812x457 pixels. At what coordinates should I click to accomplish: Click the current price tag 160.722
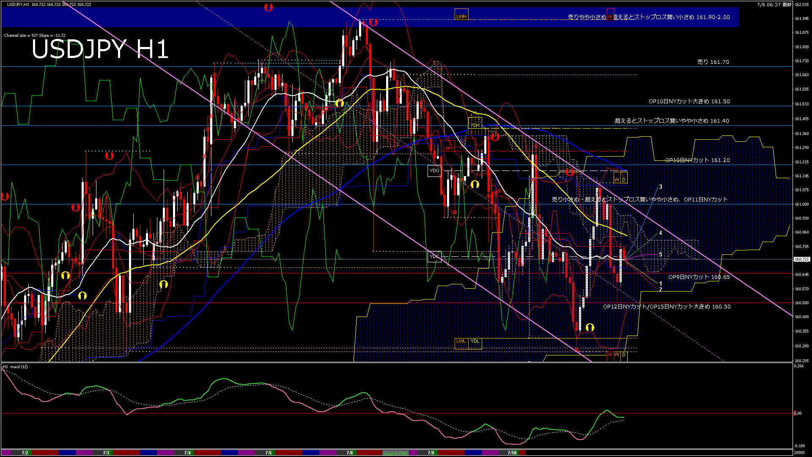[801, 259]
